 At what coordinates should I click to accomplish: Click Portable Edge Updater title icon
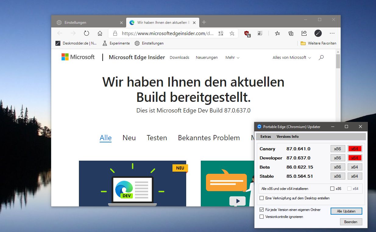tap(259, 127)
